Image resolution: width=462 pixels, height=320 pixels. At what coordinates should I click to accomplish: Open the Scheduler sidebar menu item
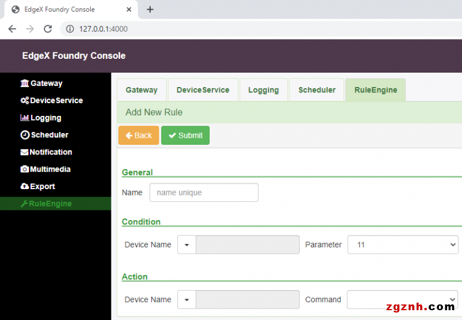pyautogui.click(x=55, y=135)
